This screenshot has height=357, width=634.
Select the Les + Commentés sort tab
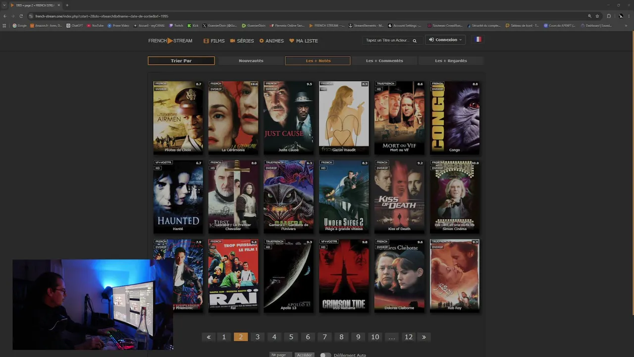pos(384,60)
